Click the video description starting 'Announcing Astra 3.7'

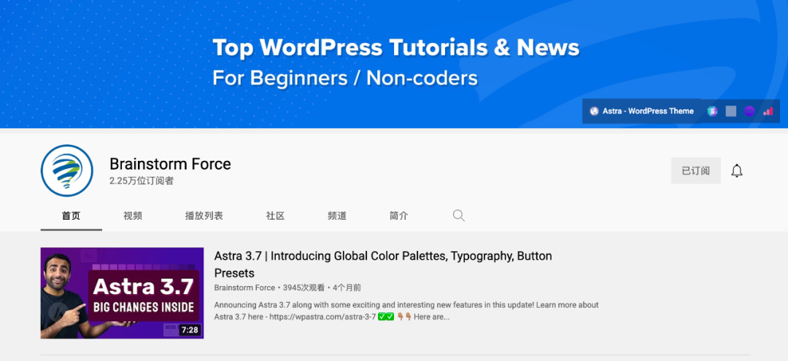[406, 311]
